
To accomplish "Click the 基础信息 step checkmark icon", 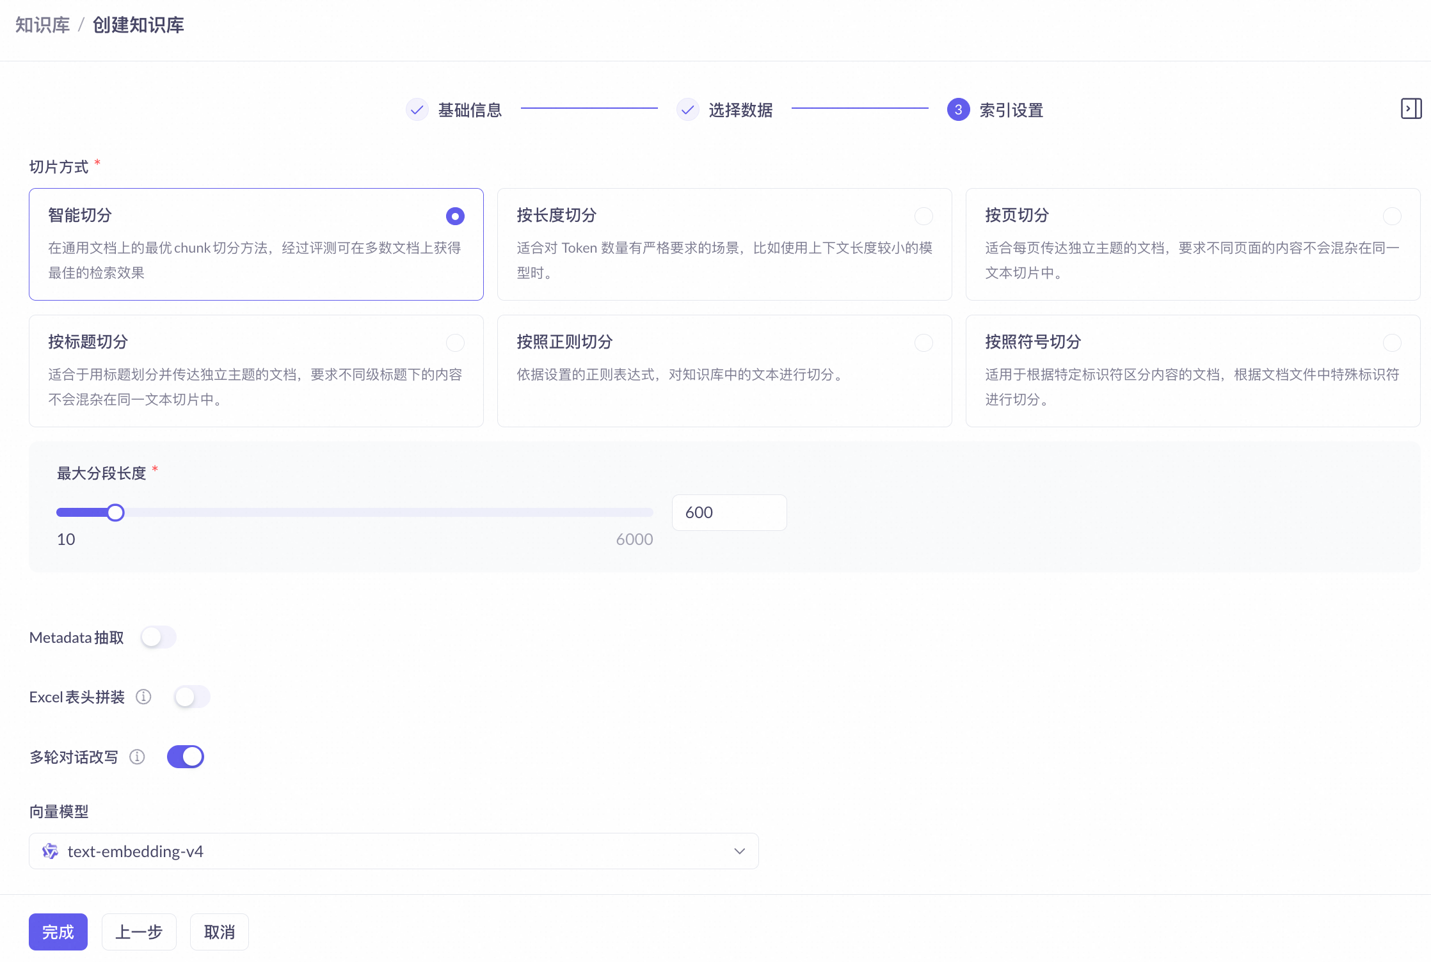I will pos(417,110).
